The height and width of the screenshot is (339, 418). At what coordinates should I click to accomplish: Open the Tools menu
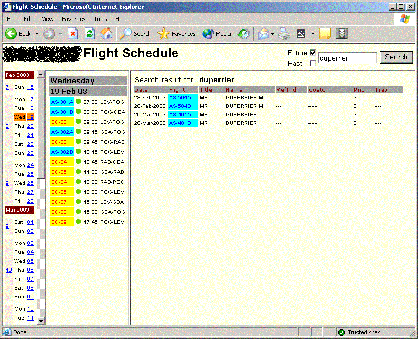pyautogui.click(x=100, y=19)
